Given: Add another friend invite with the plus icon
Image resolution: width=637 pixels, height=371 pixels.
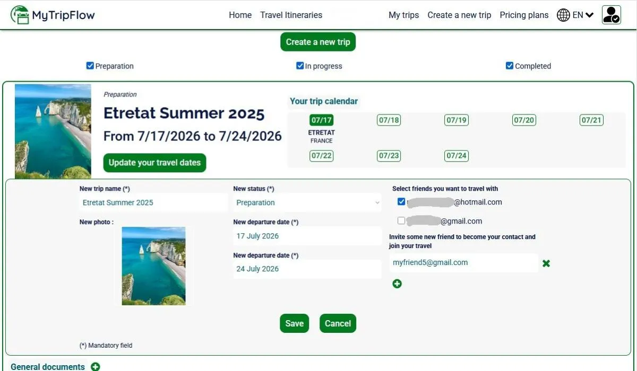Looking at the screenshot, I should point(397,284).
